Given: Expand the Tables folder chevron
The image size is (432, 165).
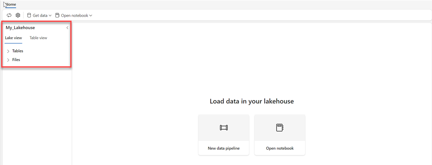Looking at the screenshot, I should 8,51.
